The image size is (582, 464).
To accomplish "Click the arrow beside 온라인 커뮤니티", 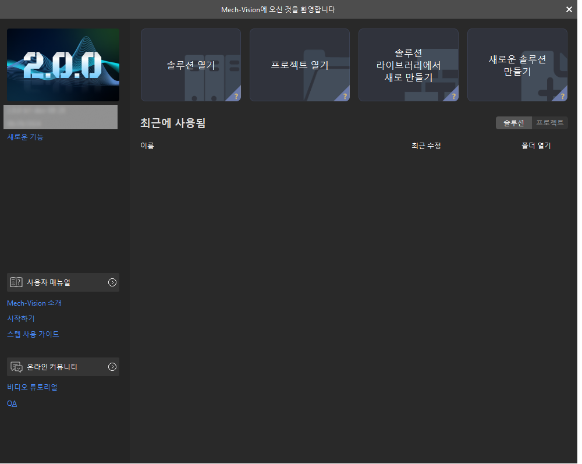I will (x=112, y=367).
